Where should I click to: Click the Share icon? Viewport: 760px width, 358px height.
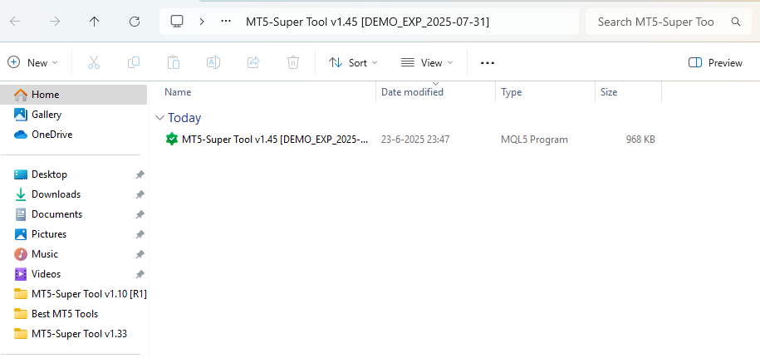coord(253,62)
